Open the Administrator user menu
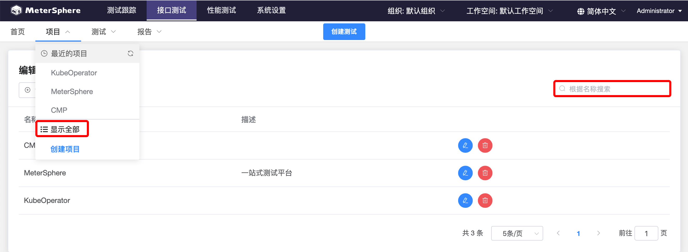Image resolution: width=688 pixels, height=252 pixels. [x=659, y=11]
